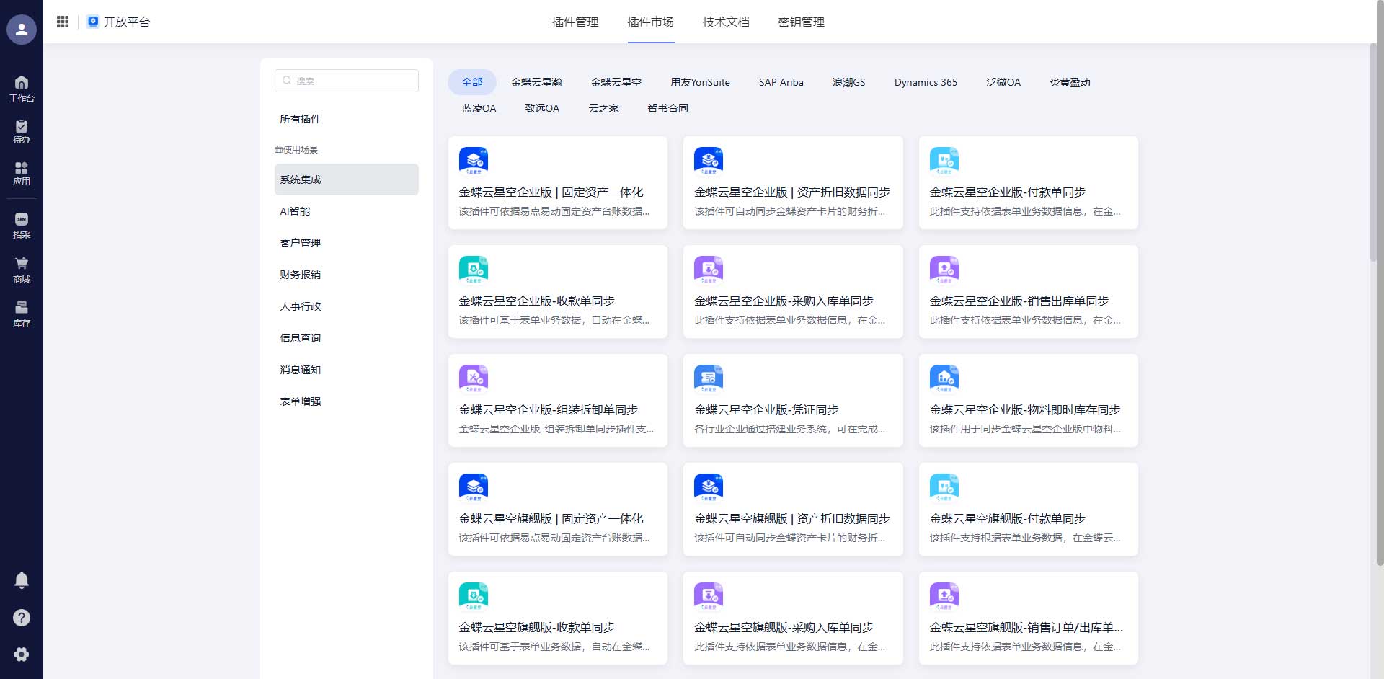The image size is (1384, 679).
Task: Click icon of 金蝶云星空旗舰版 | 固定资产一体化 plugin
Action: point(474,487)
